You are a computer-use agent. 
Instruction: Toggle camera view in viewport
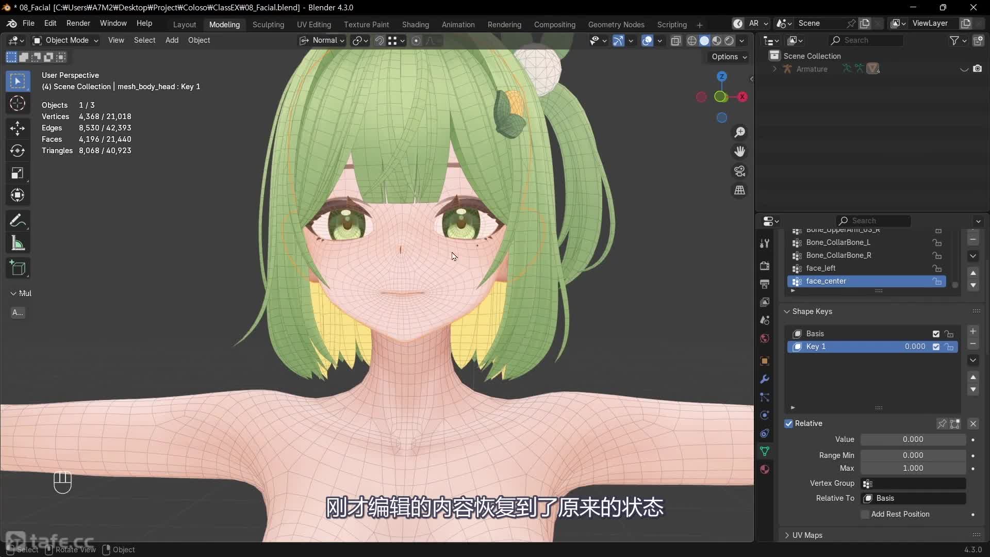point(739,171)
